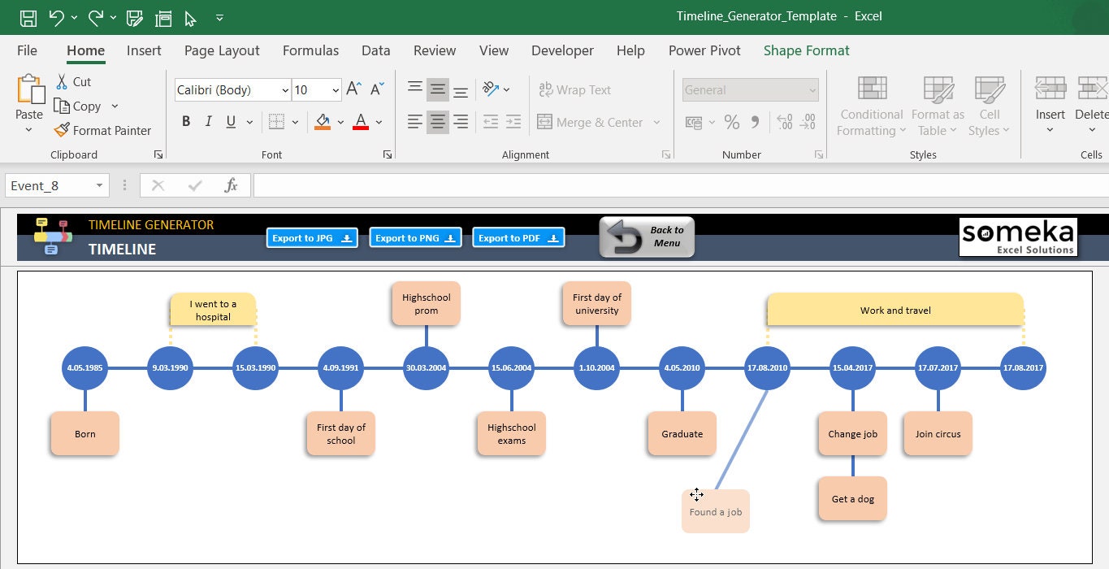Toggle Bold formatting
Screen dimensions: 1109x569
(186, 122)
